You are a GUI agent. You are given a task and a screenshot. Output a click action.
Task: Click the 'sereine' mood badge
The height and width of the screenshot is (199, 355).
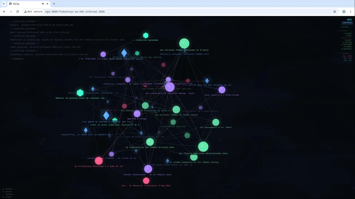click(x=347, y=23)
